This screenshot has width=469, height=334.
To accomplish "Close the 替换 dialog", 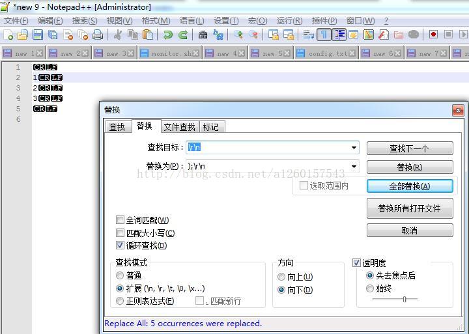I will (x=458, y=110).
